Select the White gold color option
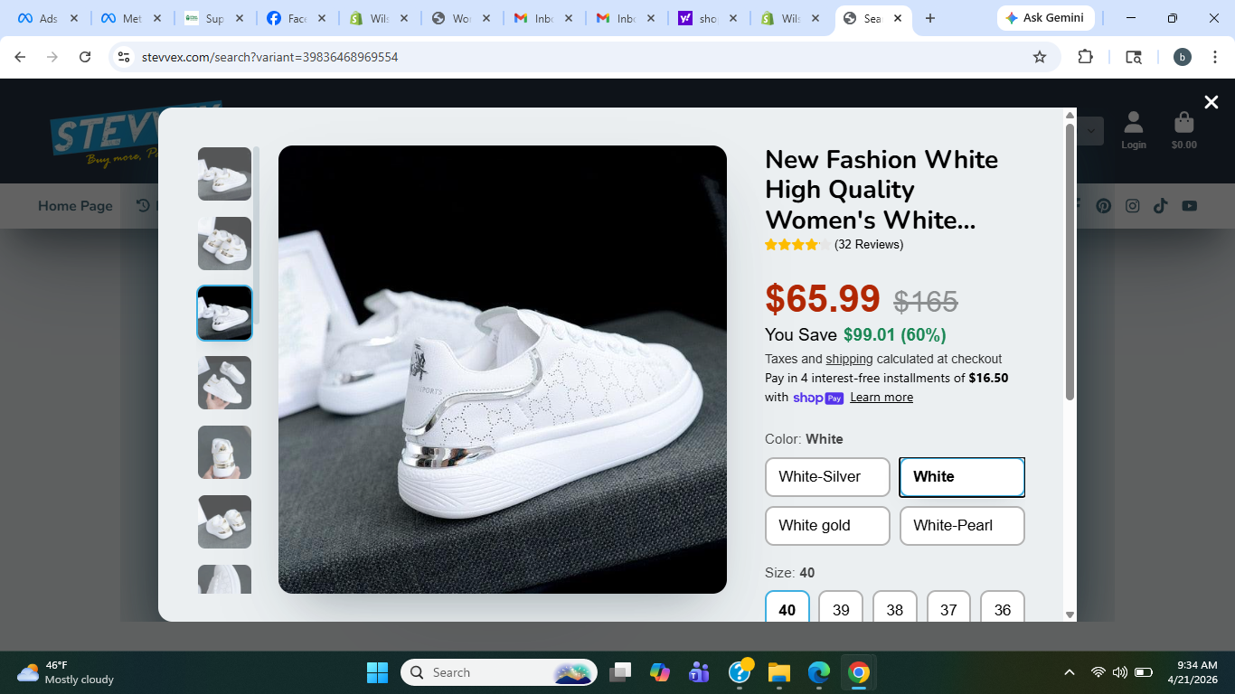 827,526
